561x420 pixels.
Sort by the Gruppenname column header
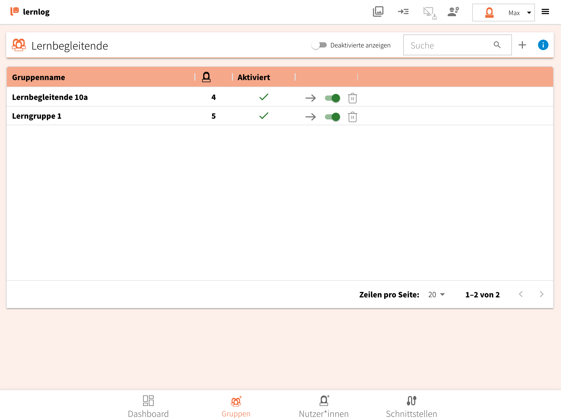(x=39, y=77)
